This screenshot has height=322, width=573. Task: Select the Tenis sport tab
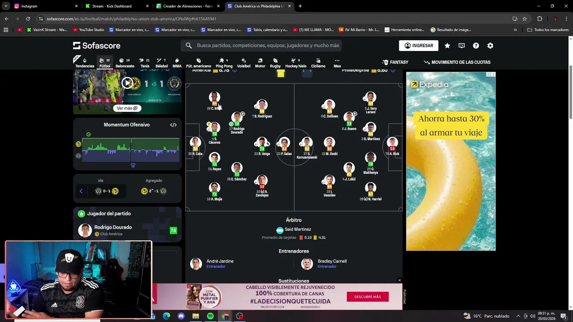tap(145, 63)
